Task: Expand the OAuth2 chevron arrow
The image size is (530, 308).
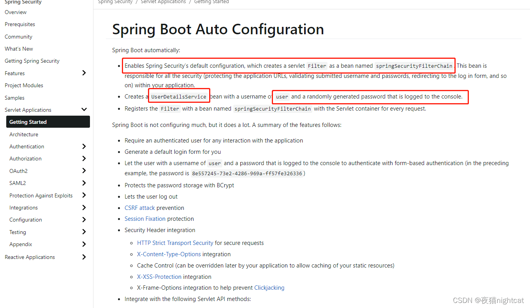Action: point(84,171)
